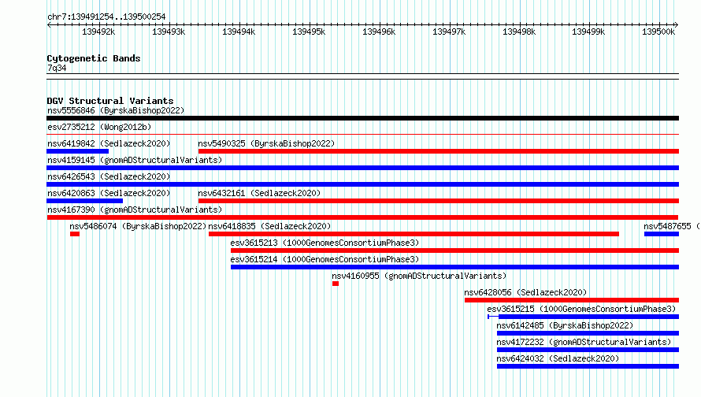Select the blue nsv4172232 variant bar
This screenshot has width=701, height=397.
coord(588,350)
